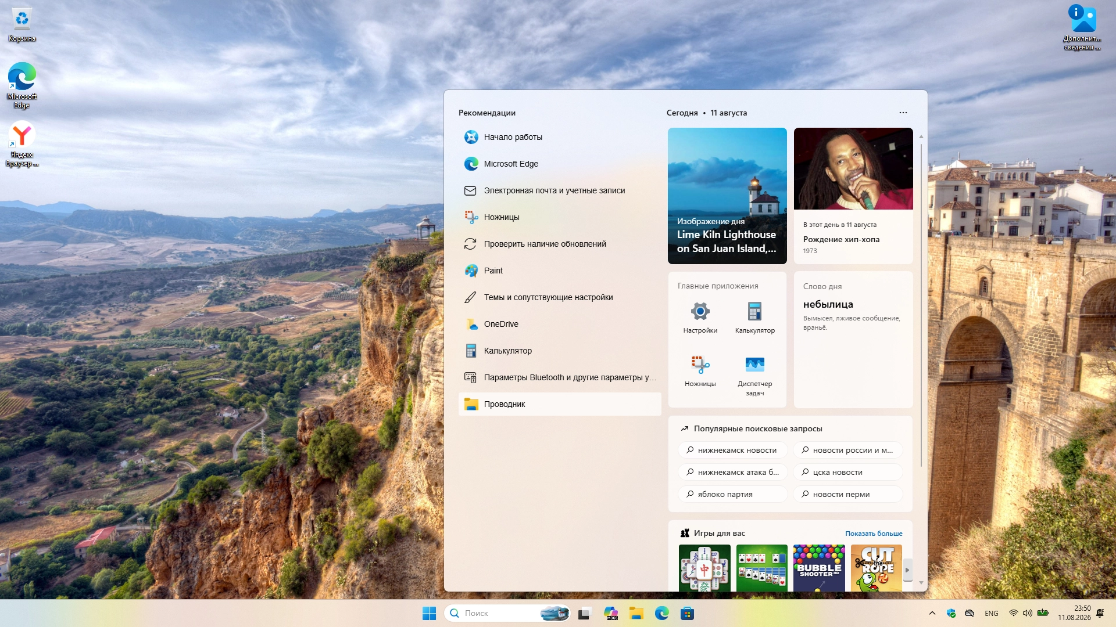Click 'Популярные поисковые запросы' heading

pos(758,428)
